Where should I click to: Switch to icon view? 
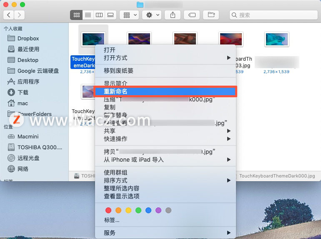77,15
